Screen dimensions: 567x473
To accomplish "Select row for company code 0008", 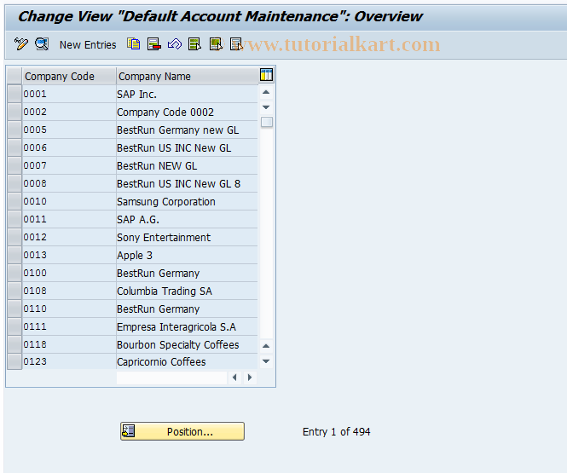I will [x=14, y=183].
